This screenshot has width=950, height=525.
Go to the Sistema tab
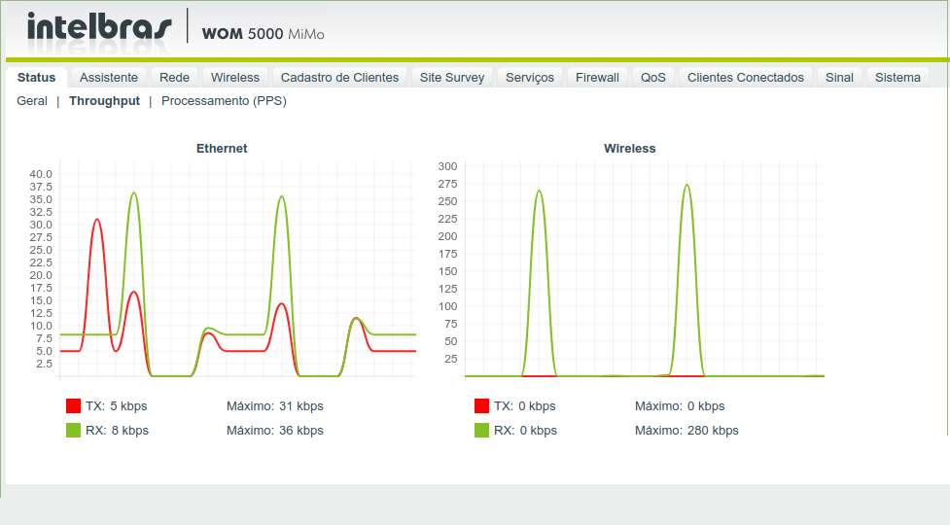897,78
